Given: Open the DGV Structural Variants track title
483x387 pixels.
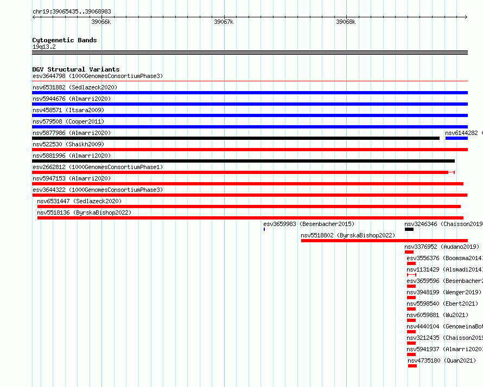Looking at the screenshot, I should [x=76, y=69].
